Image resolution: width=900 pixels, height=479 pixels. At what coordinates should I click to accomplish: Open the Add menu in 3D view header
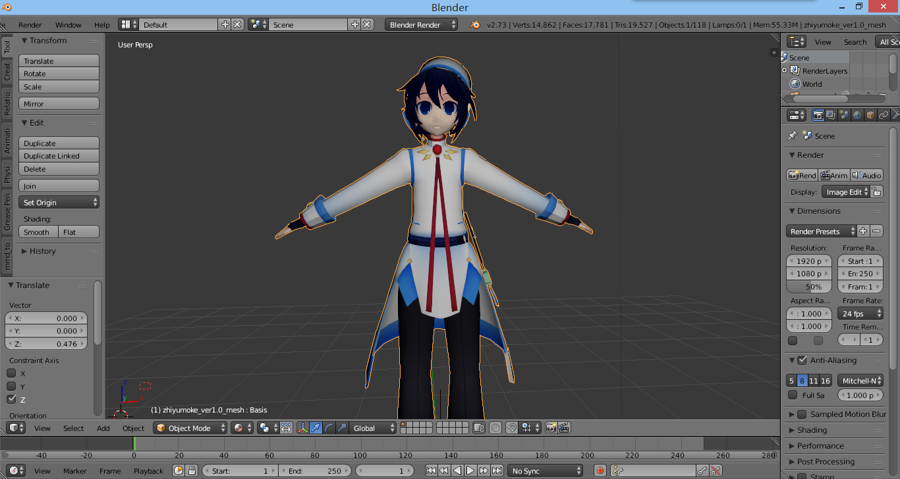(103, 428)
